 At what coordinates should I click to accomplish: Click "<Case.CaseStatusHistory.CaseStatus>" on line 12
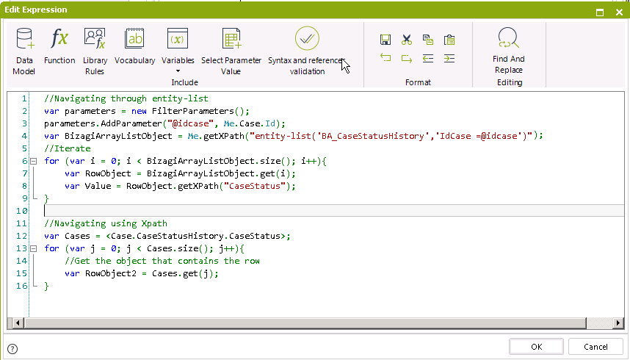tap(198, 236)
